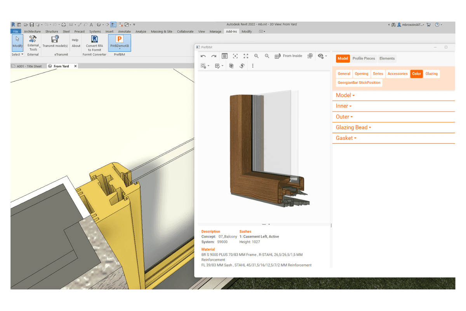This screenshot has width=466, height=311.
Task: Click the center focus icon in PrefBIM
Action: pyautogui.click(x=235, y=56)
